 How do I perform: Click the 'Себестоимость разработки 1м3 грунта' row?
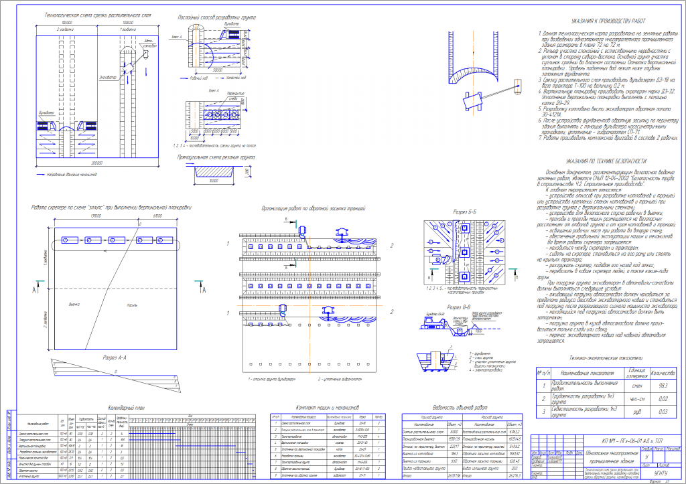[606, 412]
